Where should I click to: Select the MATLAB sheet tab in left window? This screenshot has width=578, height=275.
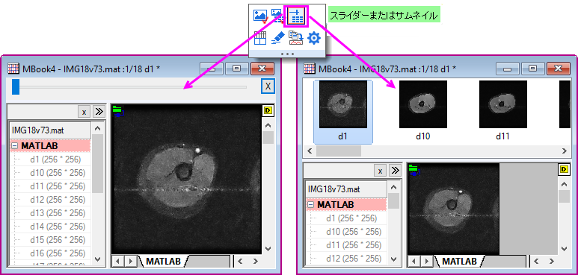(x=163, y=261)
